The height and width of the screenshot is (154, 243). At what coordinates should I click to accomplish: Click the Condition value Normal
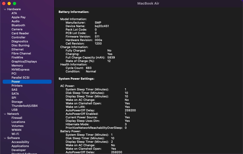tap(91, 71)
